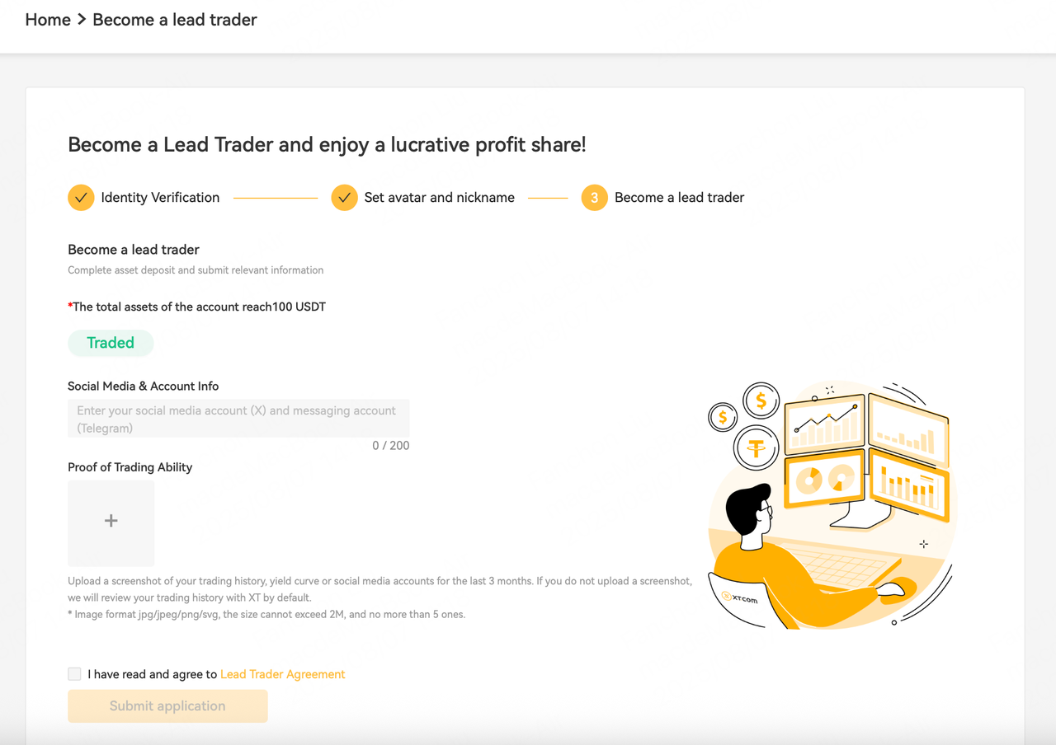1056x745 pixels.
Task: Click the large dollar coin icon
Action: point(761,401)
